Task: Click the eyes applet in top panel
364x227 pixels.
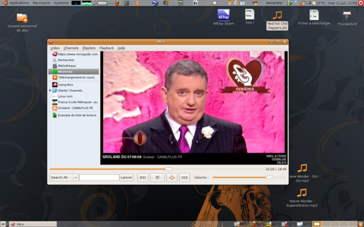Action: click(195, 3)
